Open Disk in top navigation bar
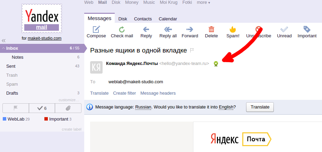The height and width of the screenshot is (152, 322). click(x=116, y=2)
